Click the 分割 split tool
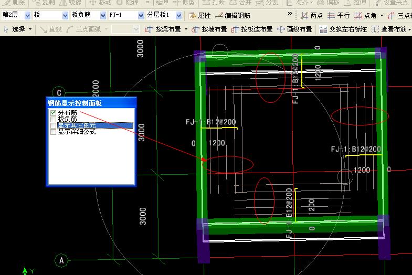This screenshot has width=412, height=275. pos(267,3)
